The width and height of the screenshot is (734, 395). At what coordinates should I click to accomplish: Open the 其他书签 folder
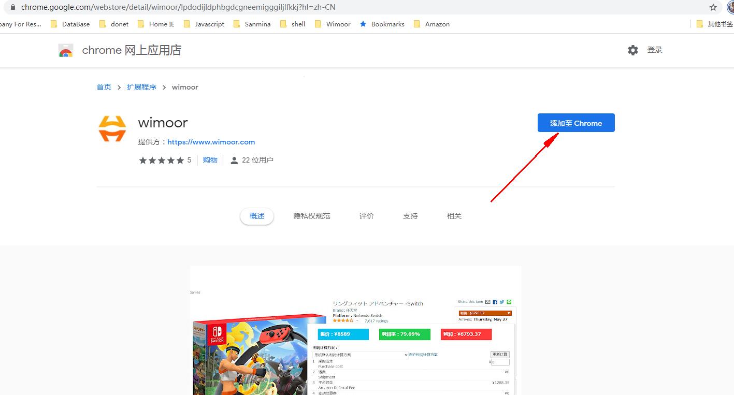[715, 24]
